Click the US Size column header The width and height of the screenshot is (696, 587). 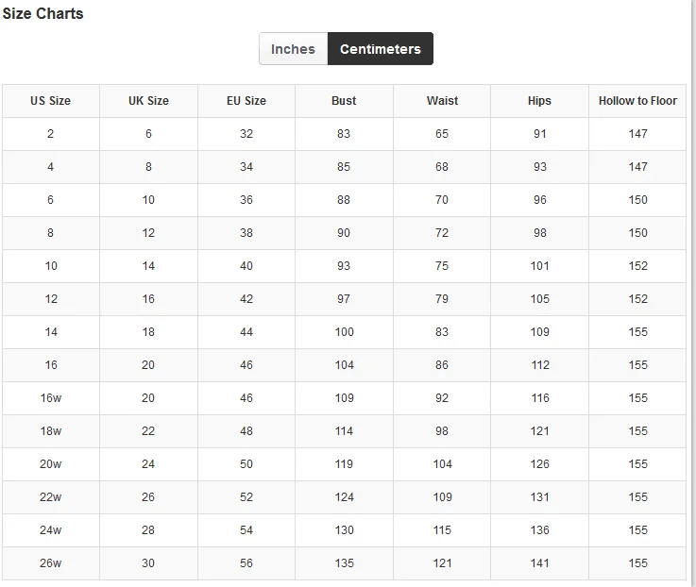51,101
